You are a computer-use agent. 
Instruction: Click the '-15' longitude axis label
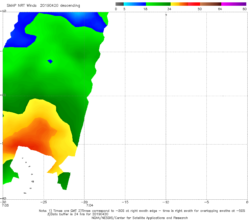click(x=125, y=202)
